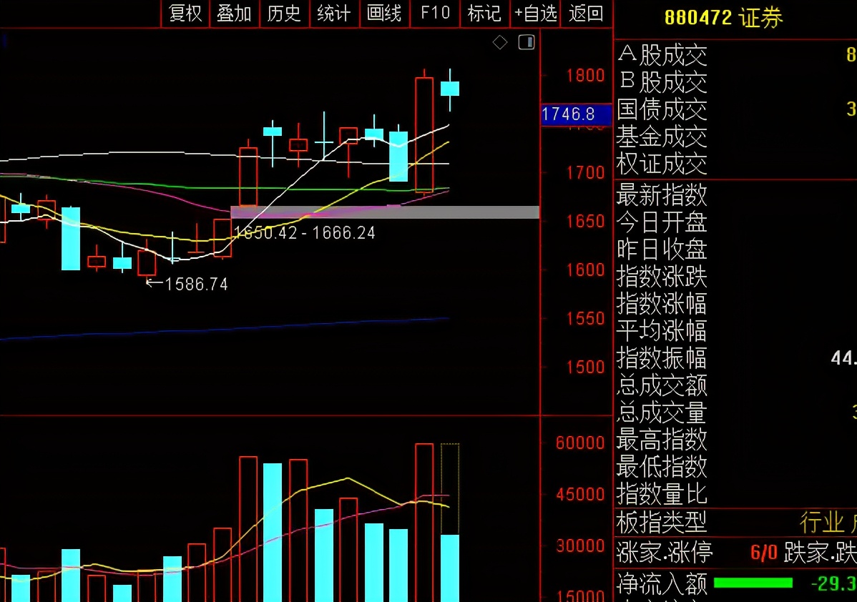Viewport: 857px width, 602px height.
Task: Click the 1700 price axis label
Action: click(x=585, y=172)
